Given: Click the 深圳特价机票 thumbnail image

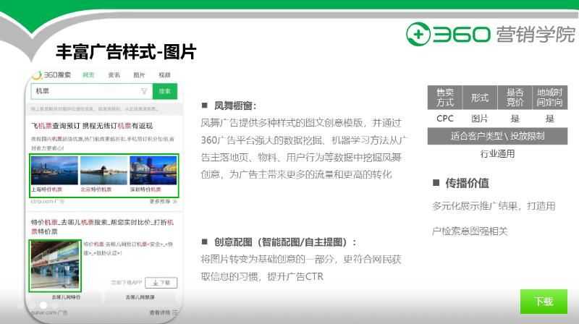Looking at the screenshot, I should (x=153, y=171).
